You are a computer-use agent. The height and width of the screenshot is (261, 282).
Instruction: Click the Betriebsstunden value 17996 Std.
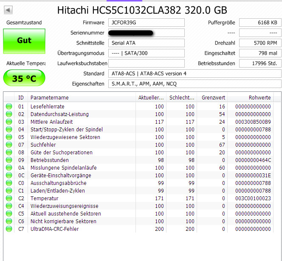(x=260, y=63)
